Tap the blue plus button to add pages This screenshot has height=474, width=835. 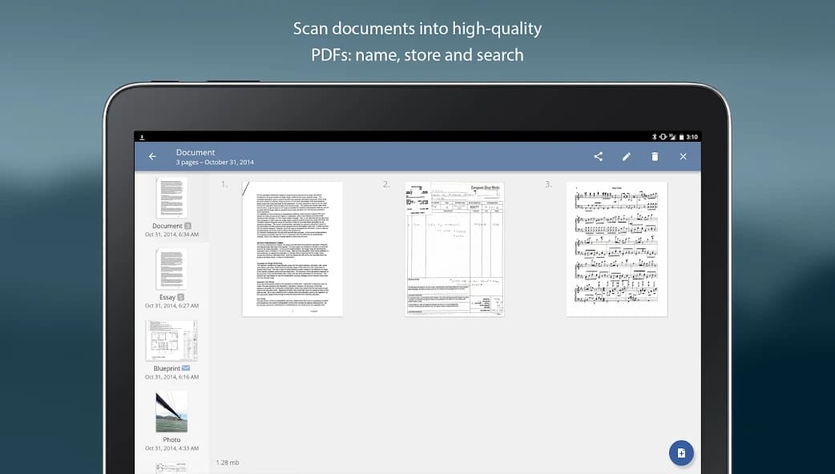click(680, 452)
